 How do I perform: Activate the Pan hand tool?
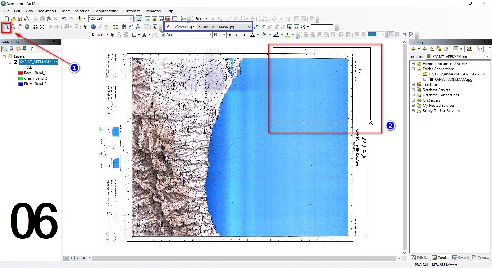pos(20,27)
